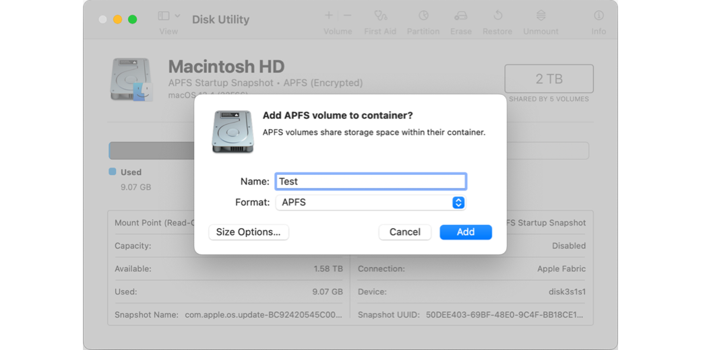Click the add volume plus icon
701x350 pixels.
pyautogui.click(x=329, y=15)
